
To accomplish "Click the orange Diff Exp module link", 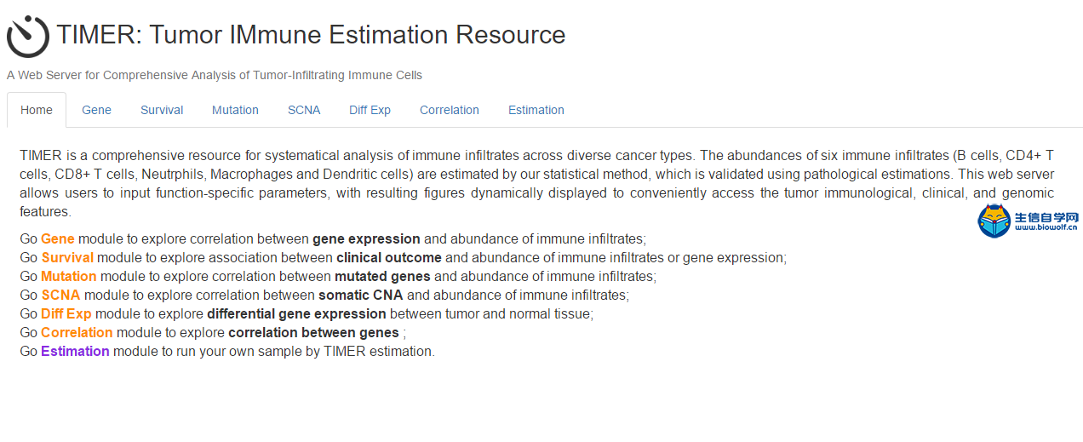I will pyautogui.click(x=66, y=314).
